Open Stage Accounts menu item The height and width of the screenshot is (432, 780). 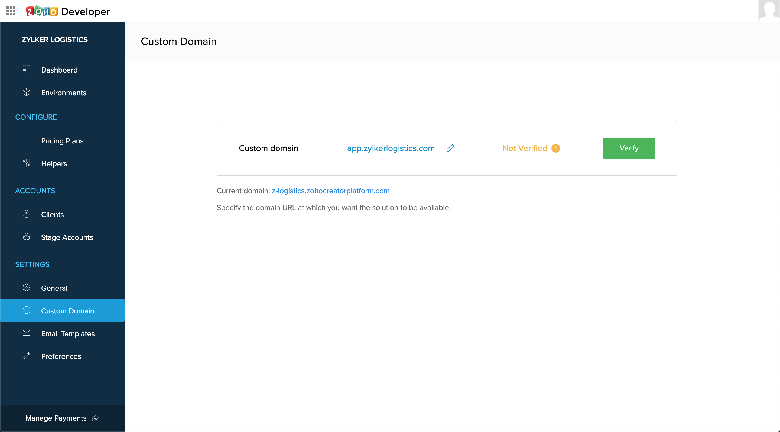67,237
